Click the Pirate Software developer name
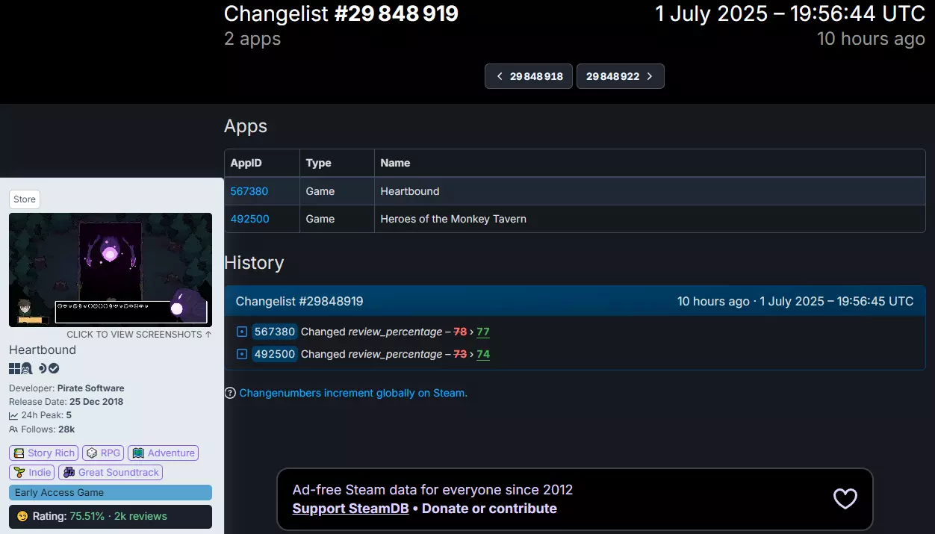The image size is (935, 534). pyautogui.click(x=90, y=388)
